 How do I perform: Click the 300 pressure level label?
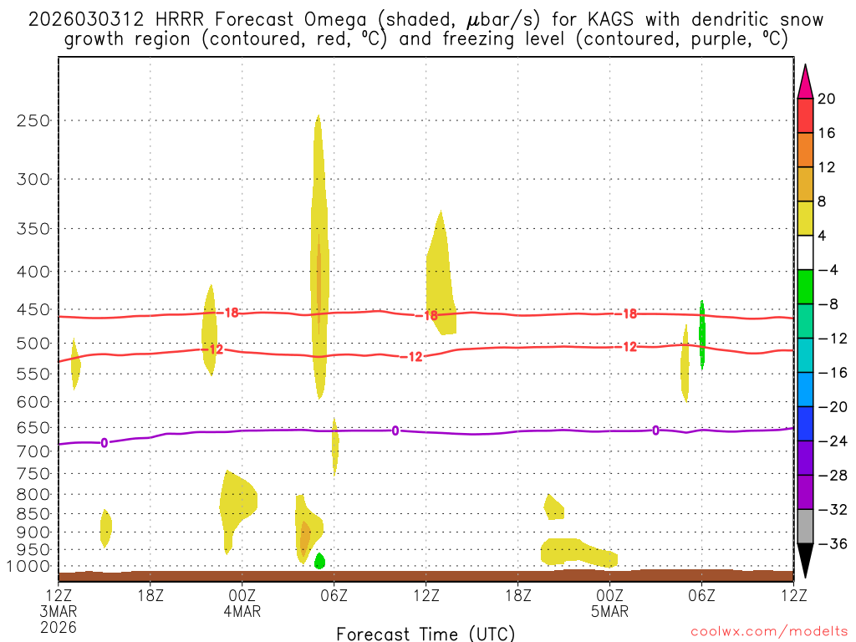[33, 179]
